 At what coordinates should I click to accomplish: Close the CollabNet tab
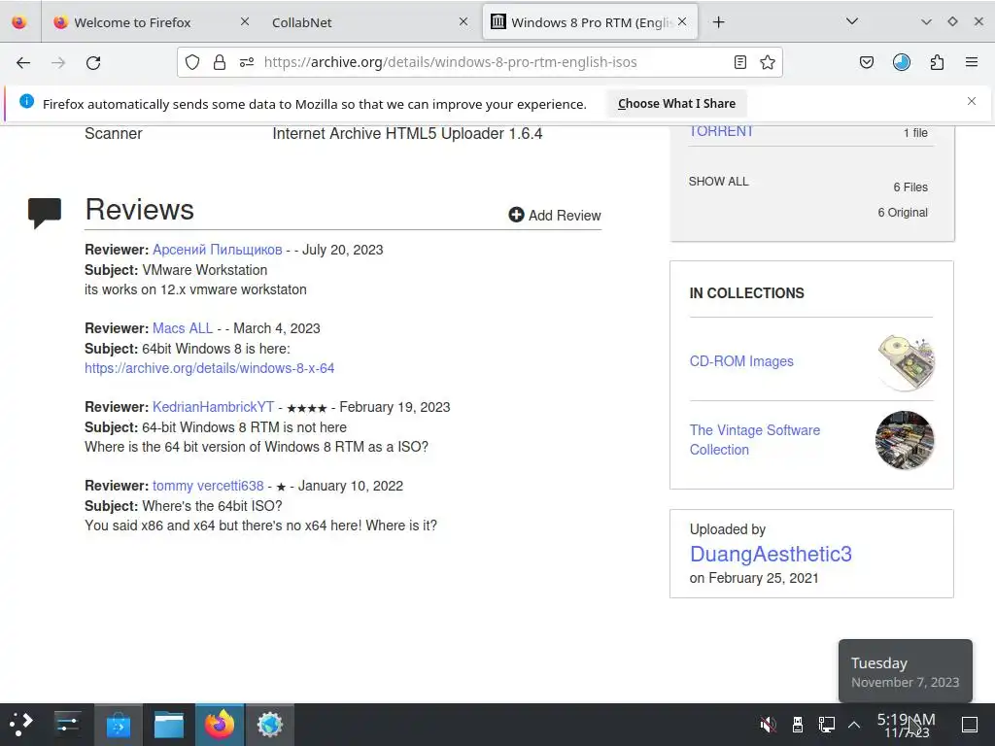(463, 21)
